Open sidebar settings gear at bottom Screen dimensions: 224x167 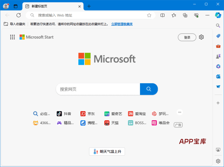(218, 161)
